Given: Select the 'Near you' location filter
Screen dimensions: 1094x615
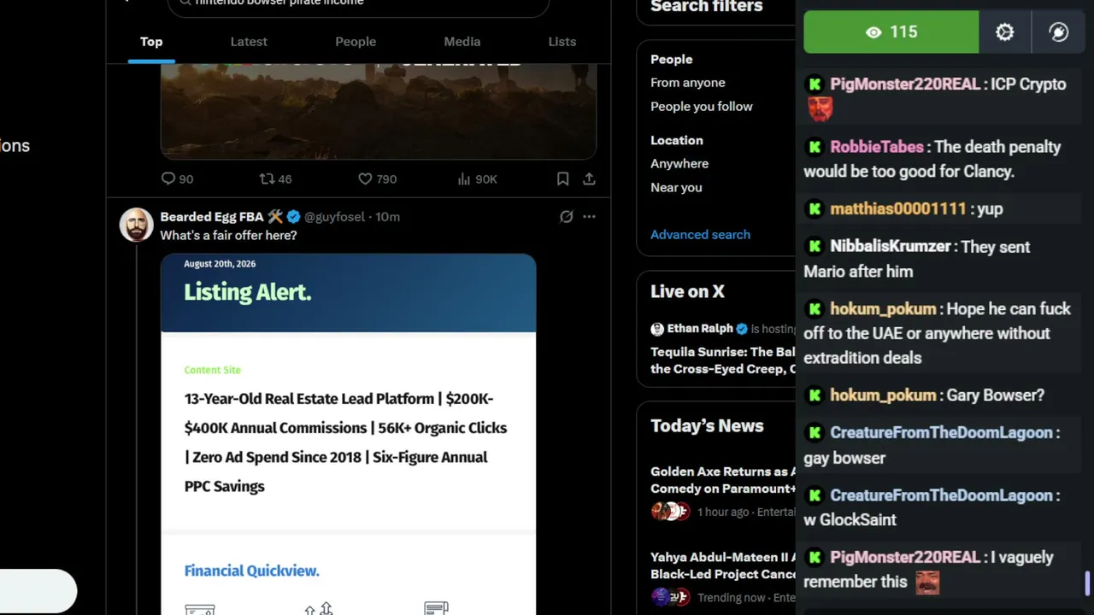Looking at the screenshot, I should tap(676, 188).
